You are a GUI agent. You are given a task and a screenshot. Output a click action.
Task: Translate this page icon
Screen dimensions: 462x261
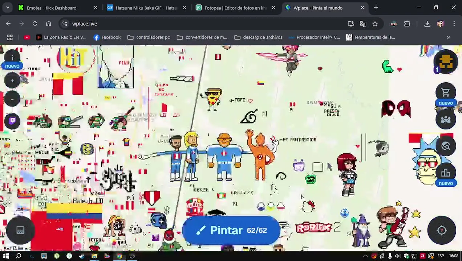click(363, 24)
